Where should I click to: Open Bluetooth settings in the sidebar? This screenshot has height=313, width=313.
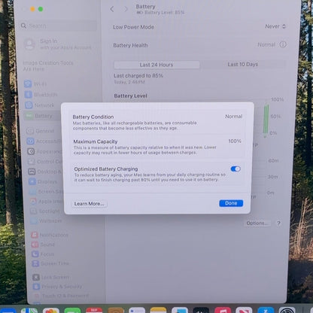pos(41,95)
